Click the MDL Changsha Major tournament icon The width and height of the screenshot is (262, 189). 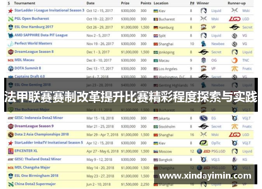click(10, 168)
